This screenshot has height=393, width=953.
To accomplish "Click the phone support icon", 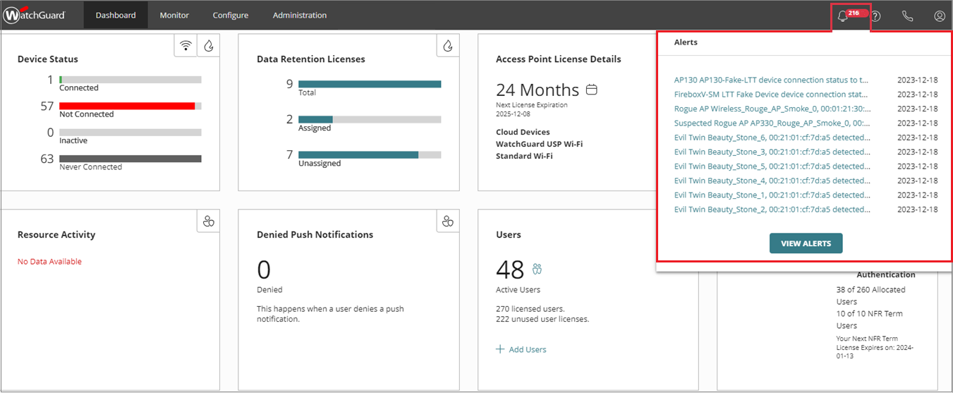I will coord(907,16).
